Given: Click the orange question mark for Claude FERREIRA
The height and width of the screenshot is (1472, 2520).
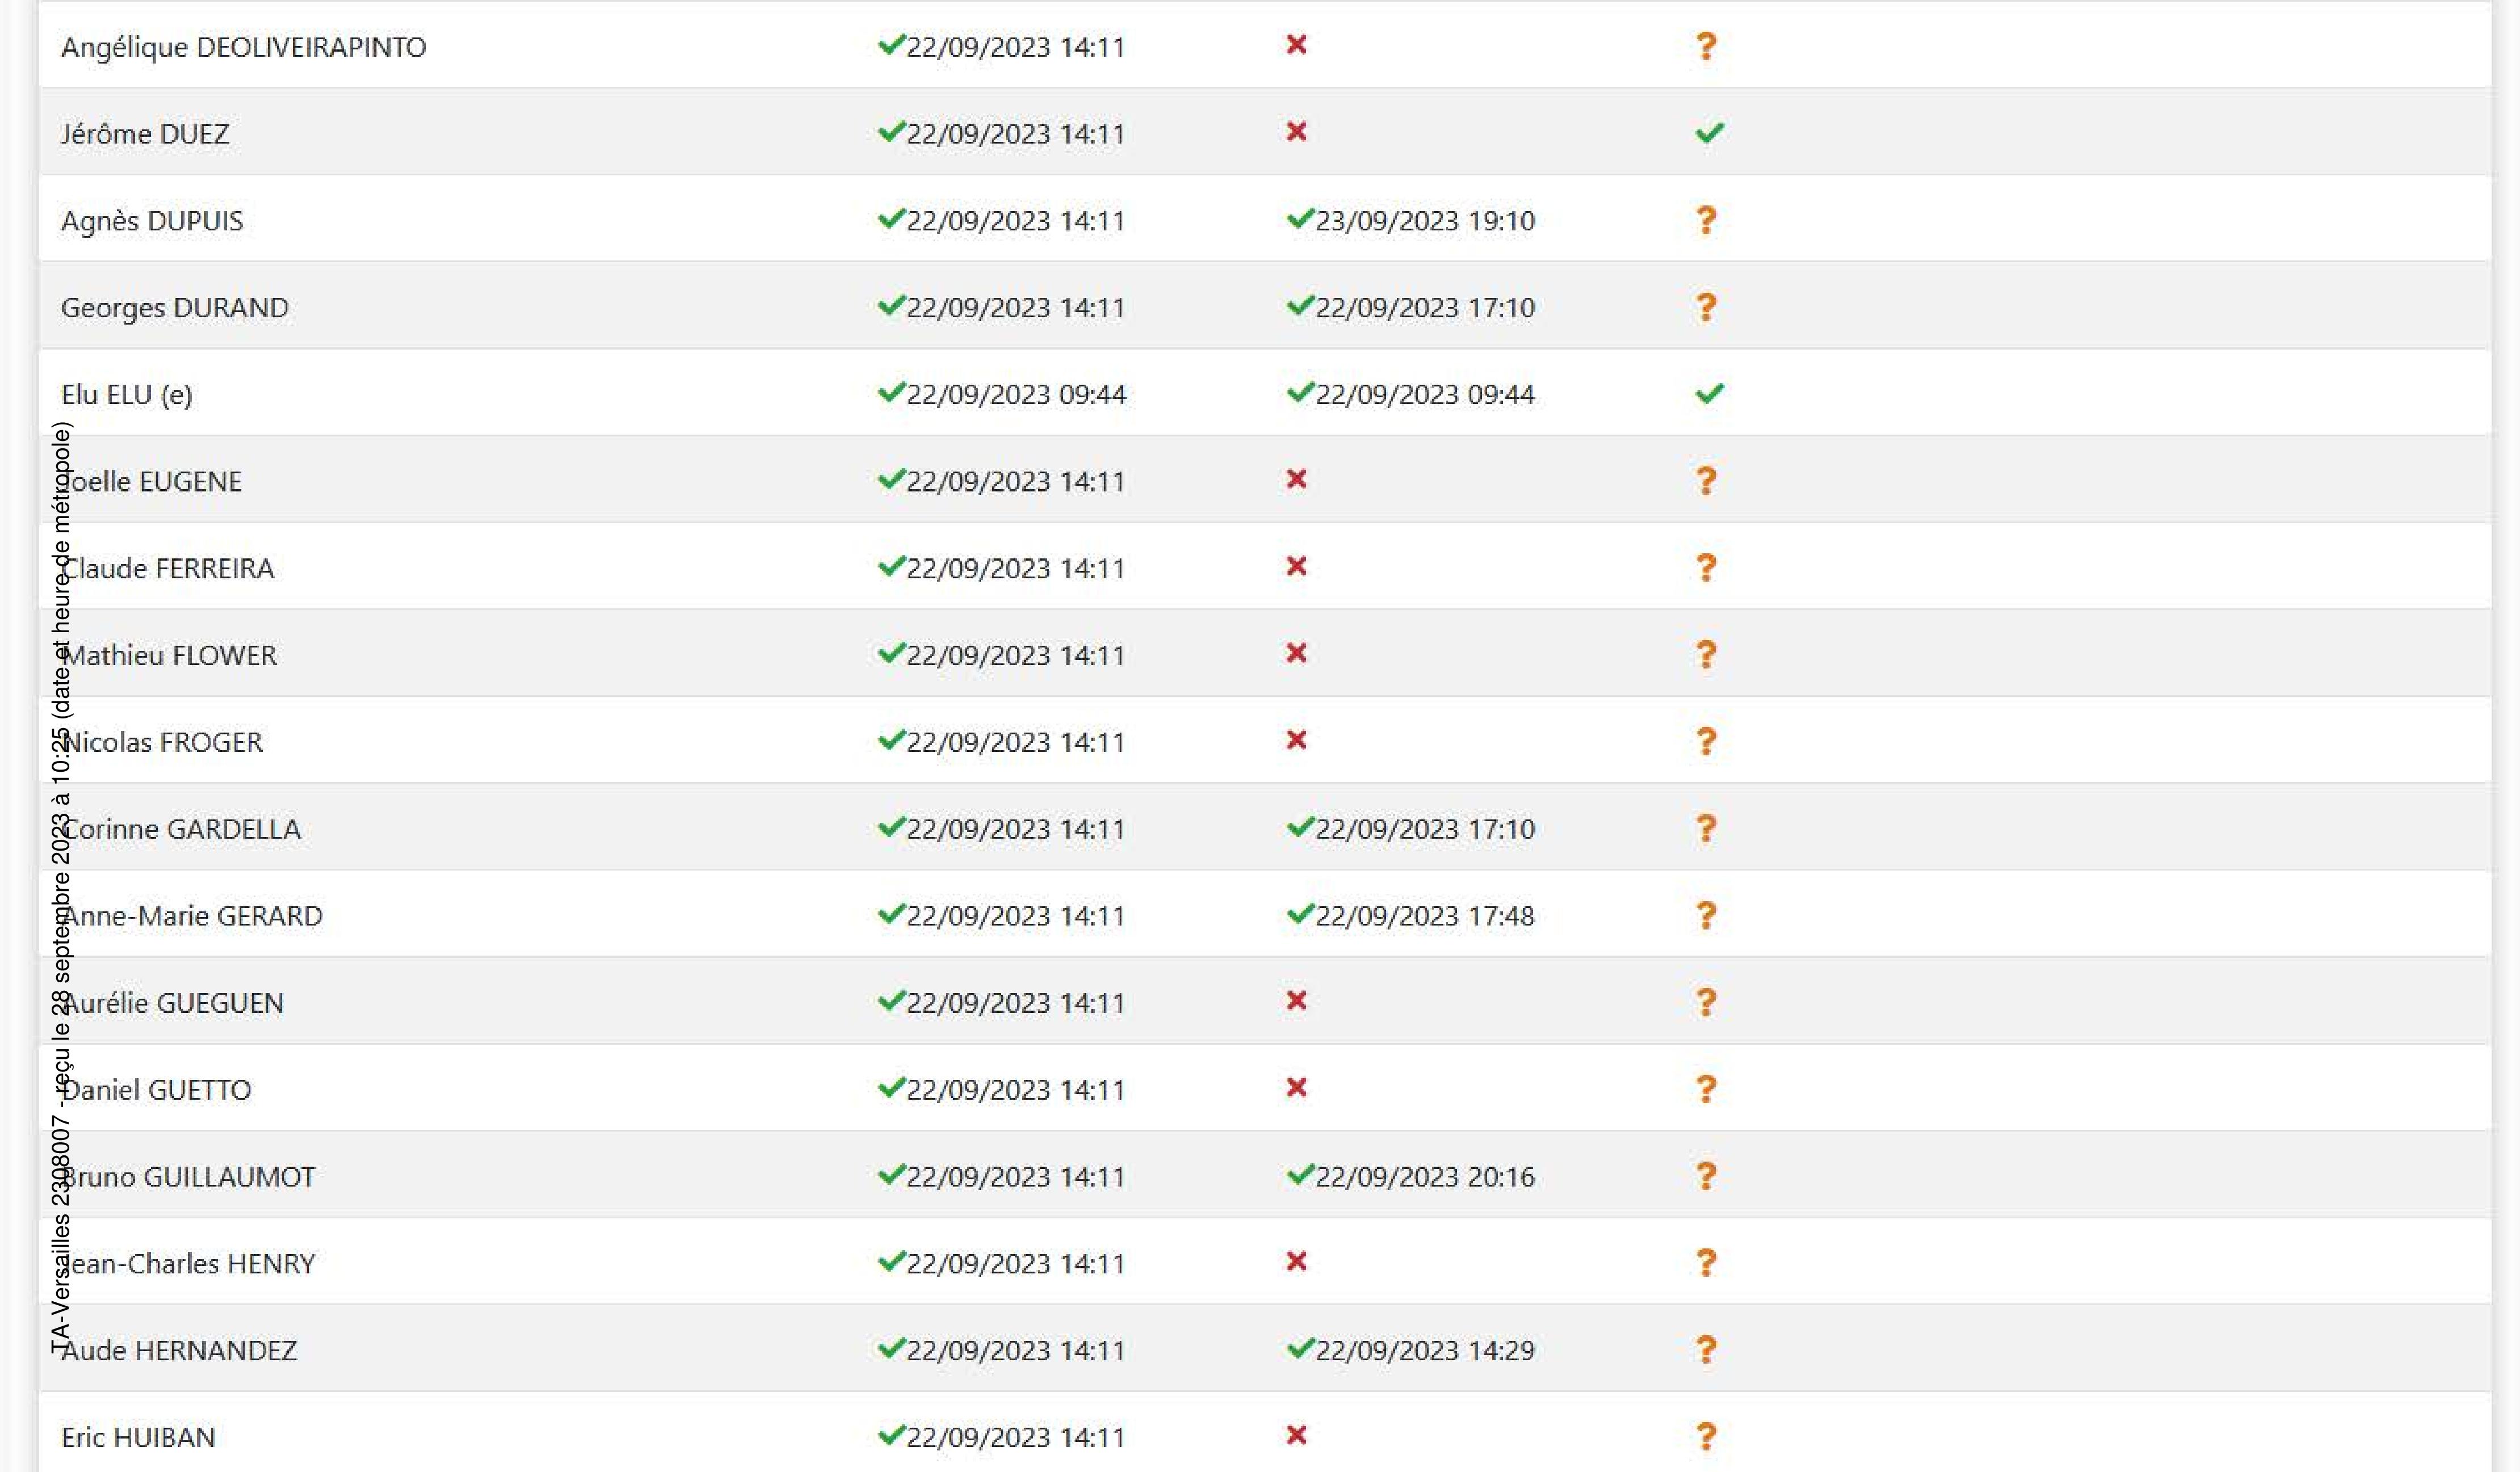Looking at the screenshot, I should tap(1706, 567).
